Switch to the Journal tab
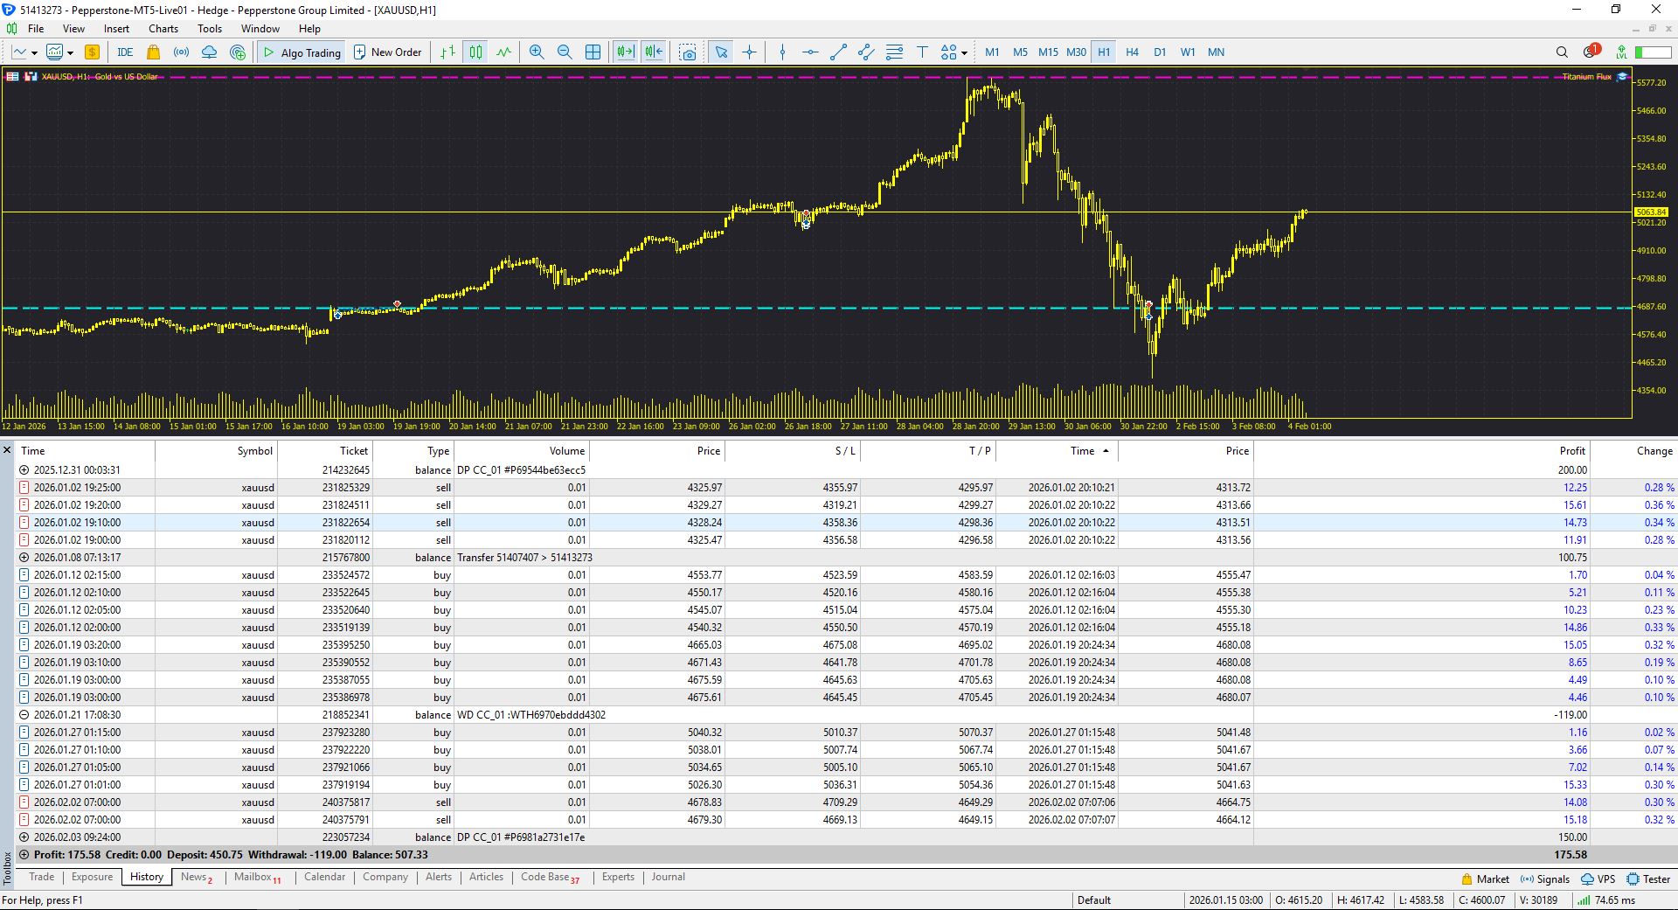Screen dimensions: 1678x910 coord(668,877)
